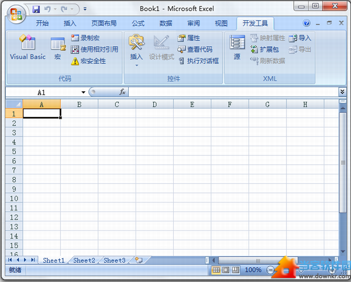This screenshot has width=351, height=282.
Task: Customize the Quick Access Toolbar dropdown
Action: tap(85, 9)
